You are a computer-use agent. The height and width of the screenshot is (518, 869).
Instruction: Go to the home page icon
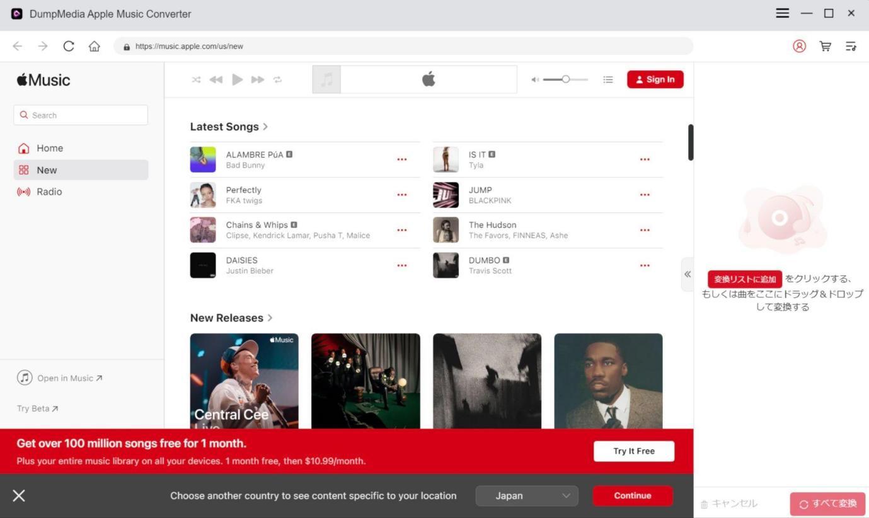click(x=95, y=46)
